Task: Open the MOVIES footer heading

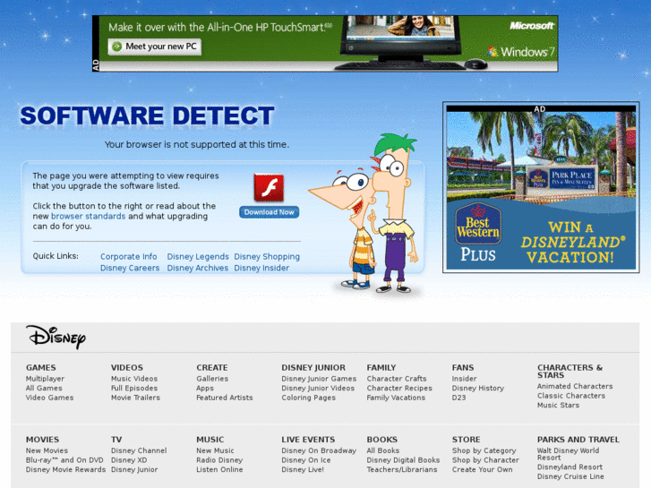Action: point(42,440)
